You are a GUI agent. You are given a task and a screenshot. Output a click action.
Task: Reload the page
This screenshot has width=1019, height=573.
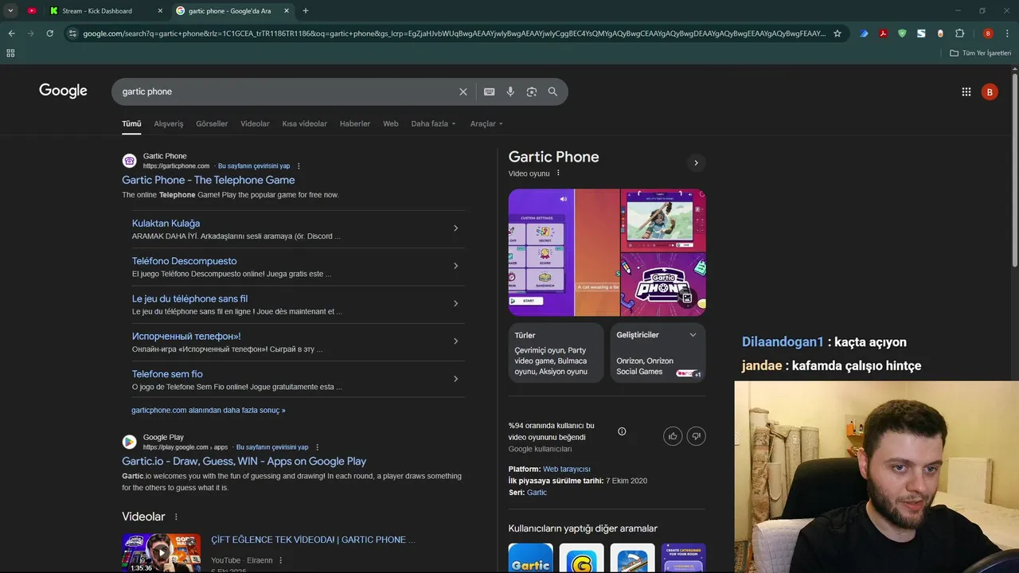(x=49, y=33)
